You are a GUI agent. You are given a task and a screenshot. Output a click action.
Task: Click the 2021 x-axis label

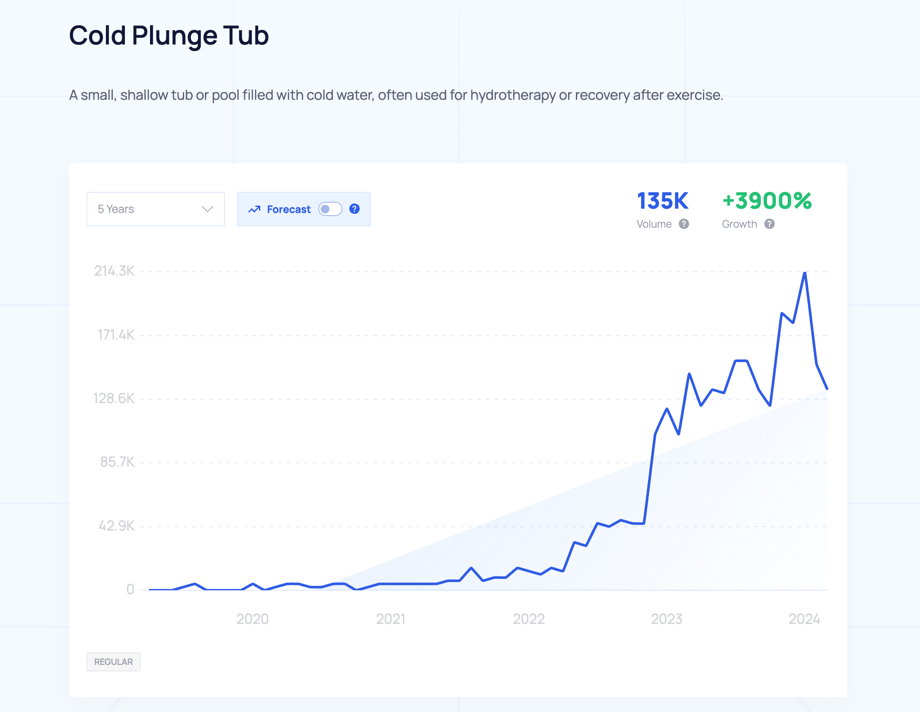pos(390,619)
